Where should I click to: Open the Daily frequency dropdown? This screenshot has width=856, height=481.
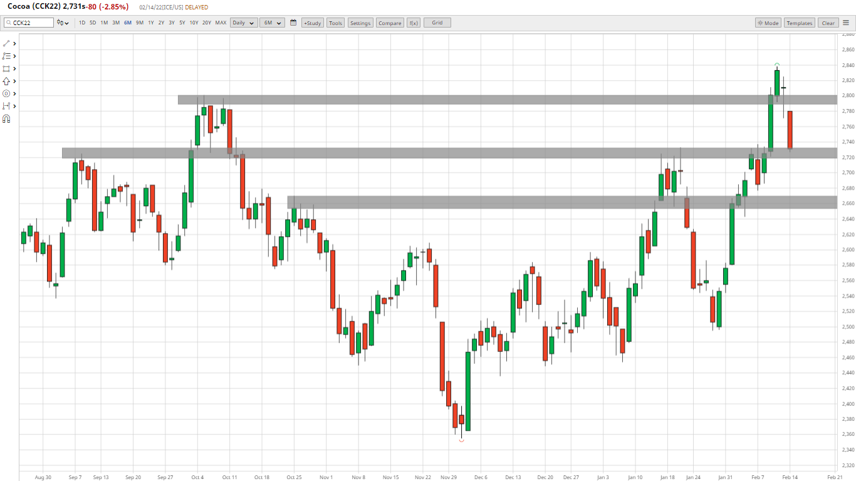(244, 23)
